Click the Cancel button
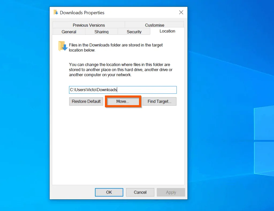The width and height of the screenshot is (274, 211). [x=140, y=192]
